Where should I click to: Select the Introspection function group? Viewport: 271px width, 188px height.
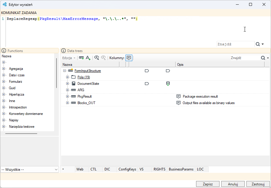coord(18,107)
